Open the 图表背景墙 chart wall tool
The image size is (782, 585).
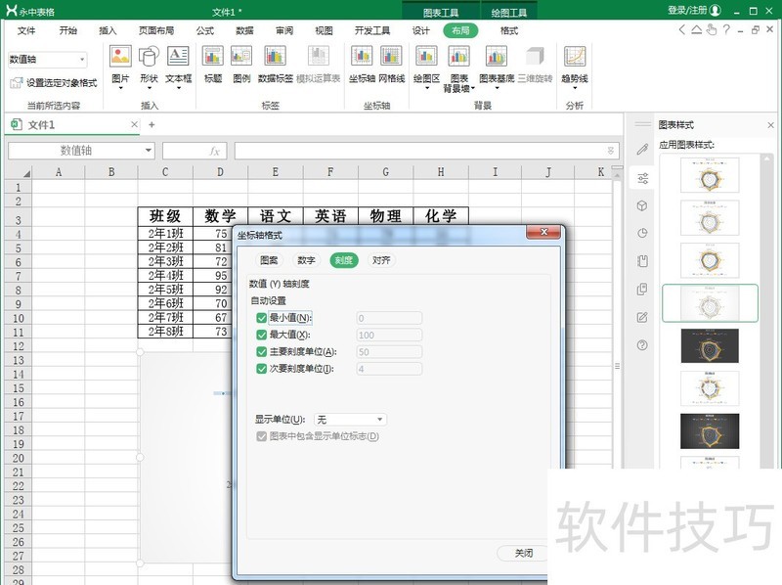[458, 57]
